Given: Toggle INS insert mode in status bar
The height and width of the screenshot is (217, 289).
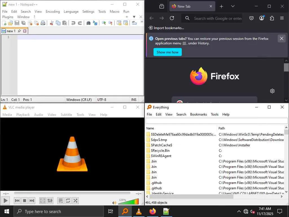Looking at the screenshot, I should click(133, 100).
